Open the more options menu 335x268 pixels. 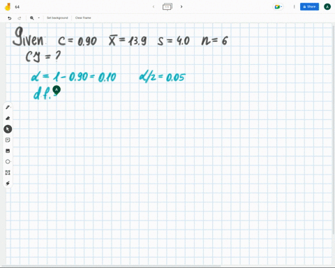coord(294,7)
